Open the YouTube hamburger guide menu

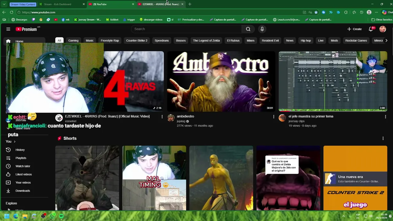[x=8, y=29]
